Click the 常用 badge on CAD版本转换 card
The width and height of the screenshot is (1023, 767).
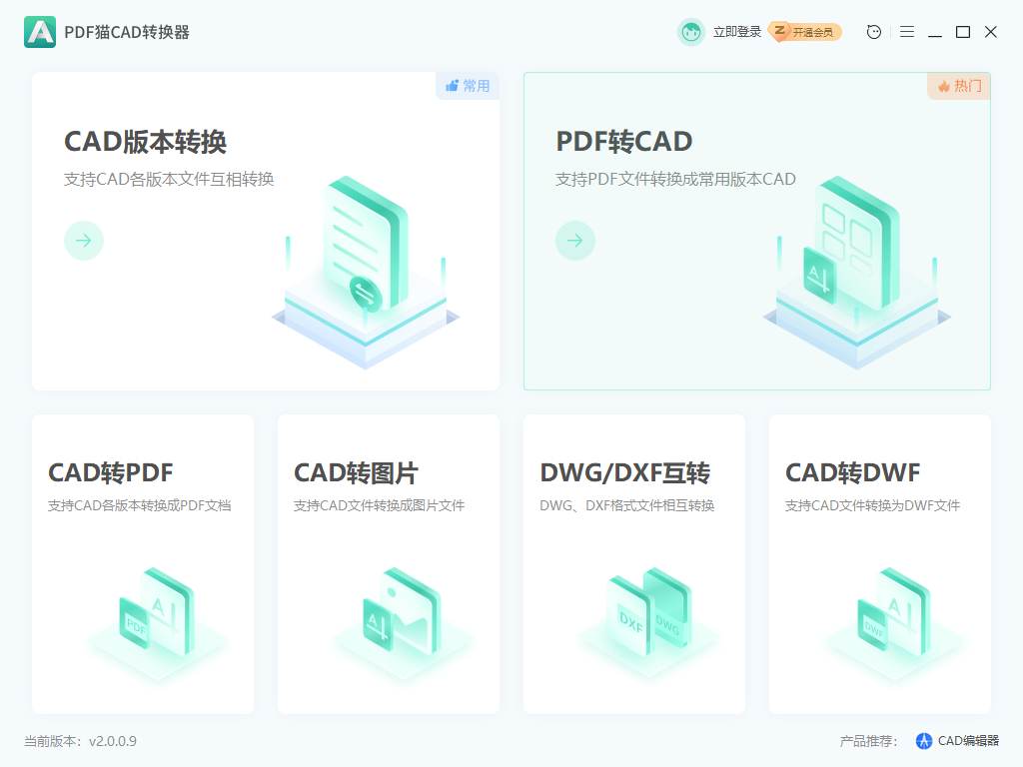pyautogui.click(x=467, y=86)
